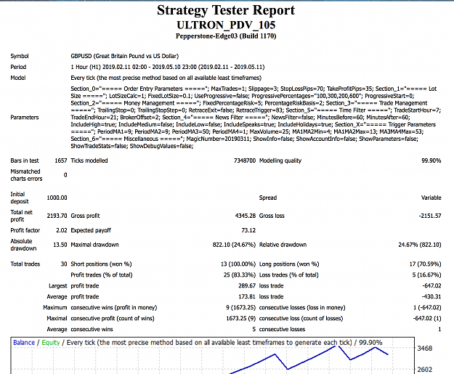The width and height of the screenshot is (454, 374).
Task: Click the Model label
Action: coord(18,78)
